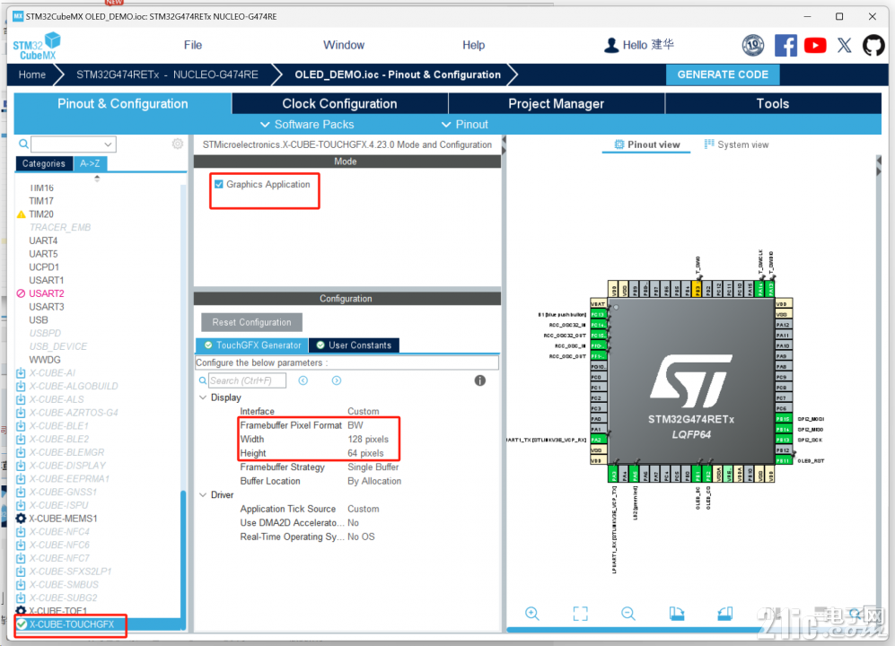Click the Framebuffer Strategy Single Buffer value
Viewport: 895px width, 646px height.
pos(373,467)
